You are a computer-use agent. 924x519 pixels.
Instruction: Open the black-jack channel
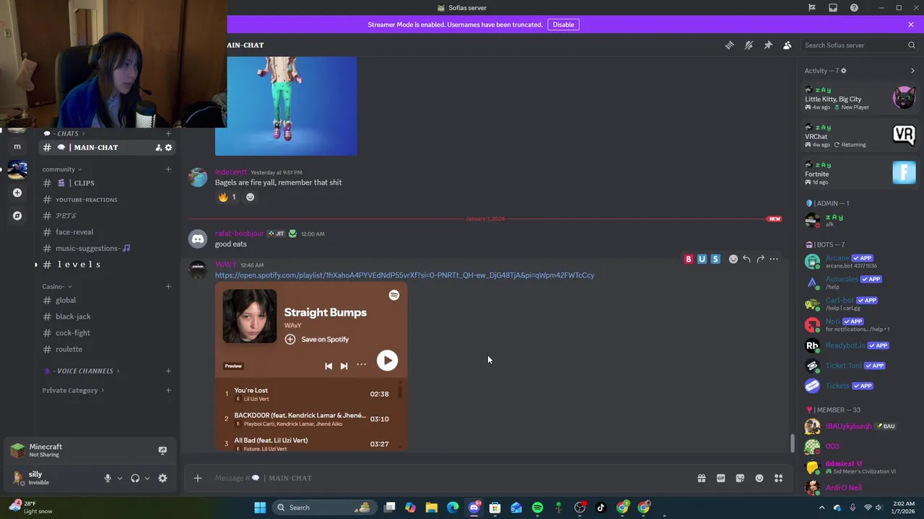[x=106, y=316]
